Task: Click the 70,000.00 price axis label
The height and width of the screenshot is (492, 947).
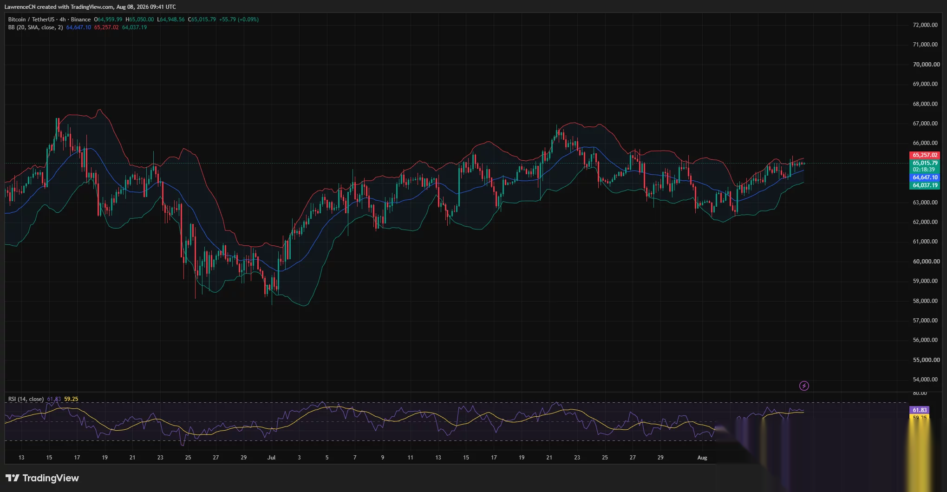Action: point(926,65)
